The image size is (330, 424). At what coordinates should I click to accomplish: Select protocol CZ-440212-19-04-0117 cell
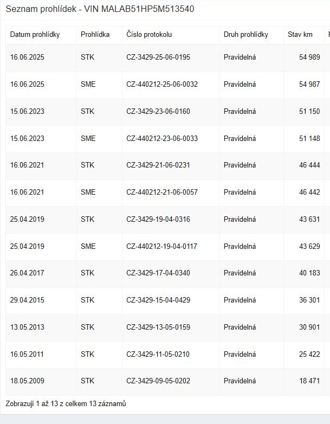[x=162, y=247]
